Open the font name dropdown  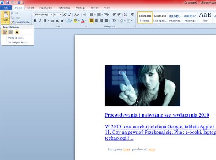coord(52,15)
